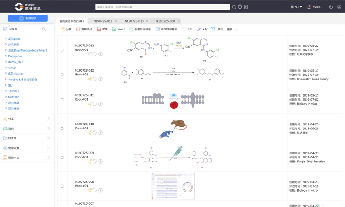Click the keyword search input field
This screenshot has width=345, height=207.
pyautogui.click(x=162, y=7)
